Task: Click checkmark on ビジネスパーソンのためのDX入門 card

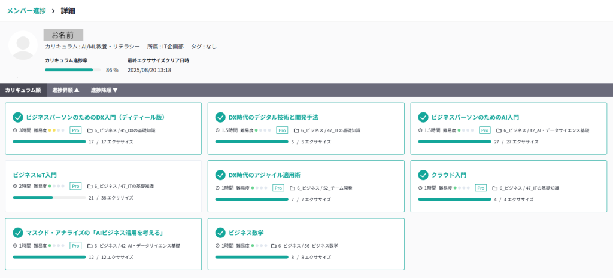Action: [18, 117]
